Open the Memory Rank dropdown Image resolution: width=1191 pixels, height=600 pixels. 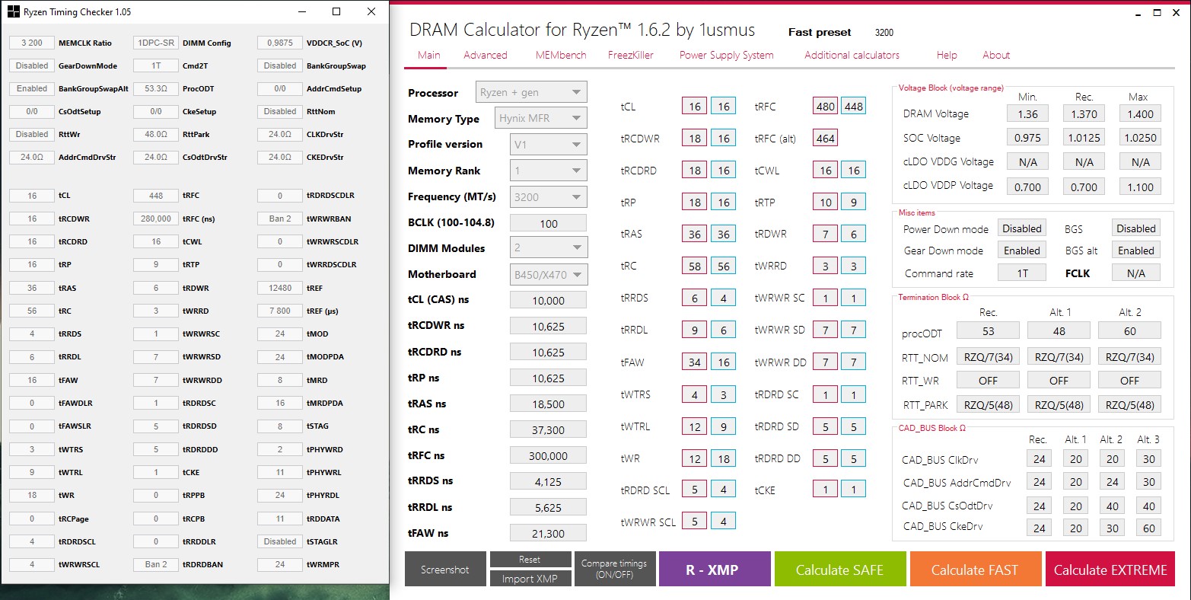click(x=548, y=171)
